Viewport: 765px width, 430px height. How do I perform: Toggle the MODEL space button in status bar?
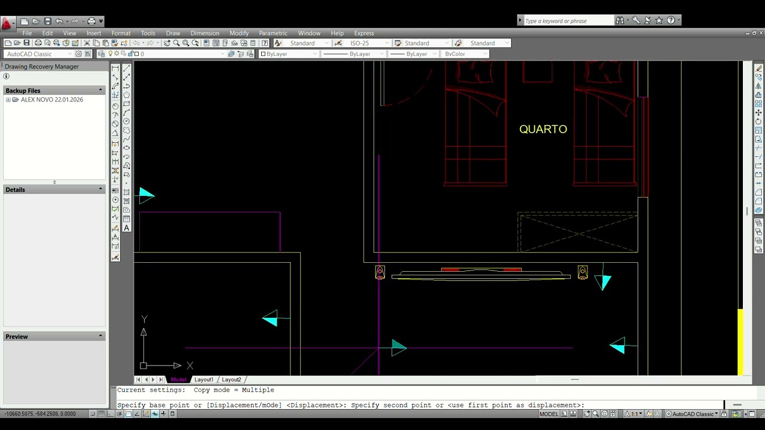point(549,414)
